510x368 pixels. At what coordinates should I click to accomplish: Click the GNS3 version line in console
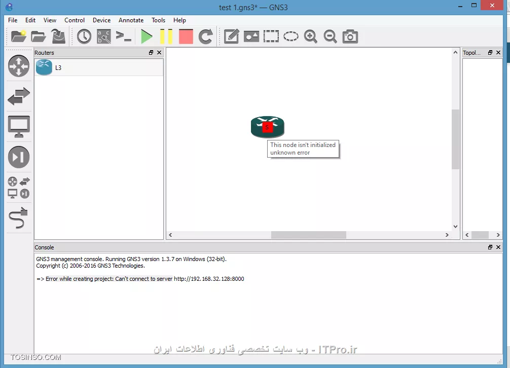(131, 259)
